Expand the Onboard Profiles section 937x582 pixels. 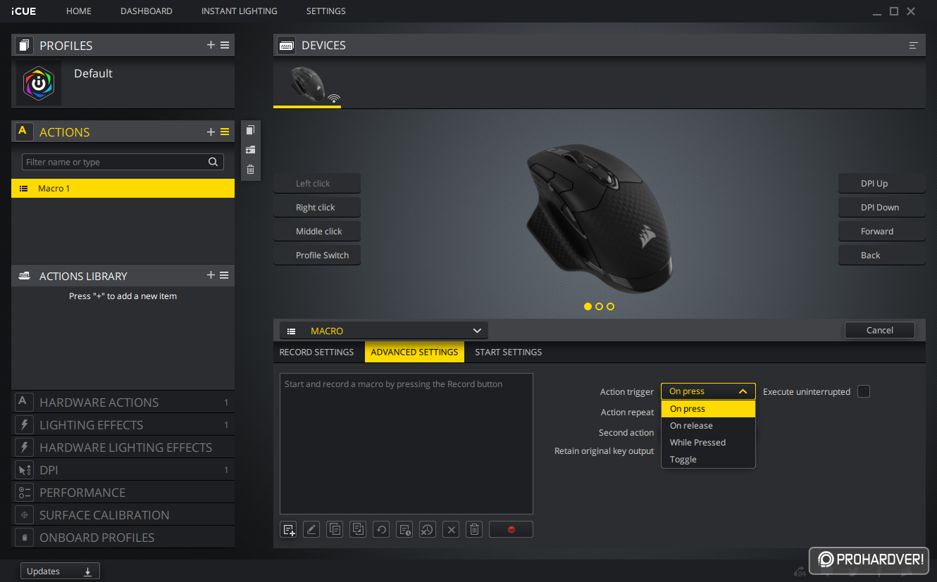click(x=123, y=537)
